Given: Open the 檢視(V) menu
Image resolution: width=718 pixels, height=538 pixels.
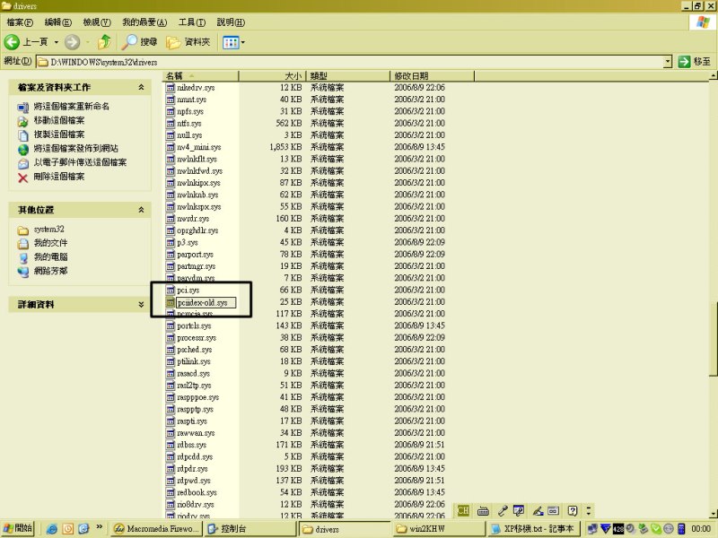Looking at the screenshot, I should 97,22.
